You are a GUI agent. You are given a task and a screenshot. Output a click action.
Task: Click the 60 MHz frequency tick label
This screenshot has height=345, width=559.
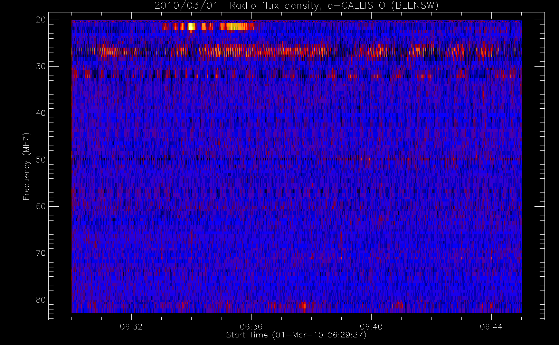click(41, 206)
